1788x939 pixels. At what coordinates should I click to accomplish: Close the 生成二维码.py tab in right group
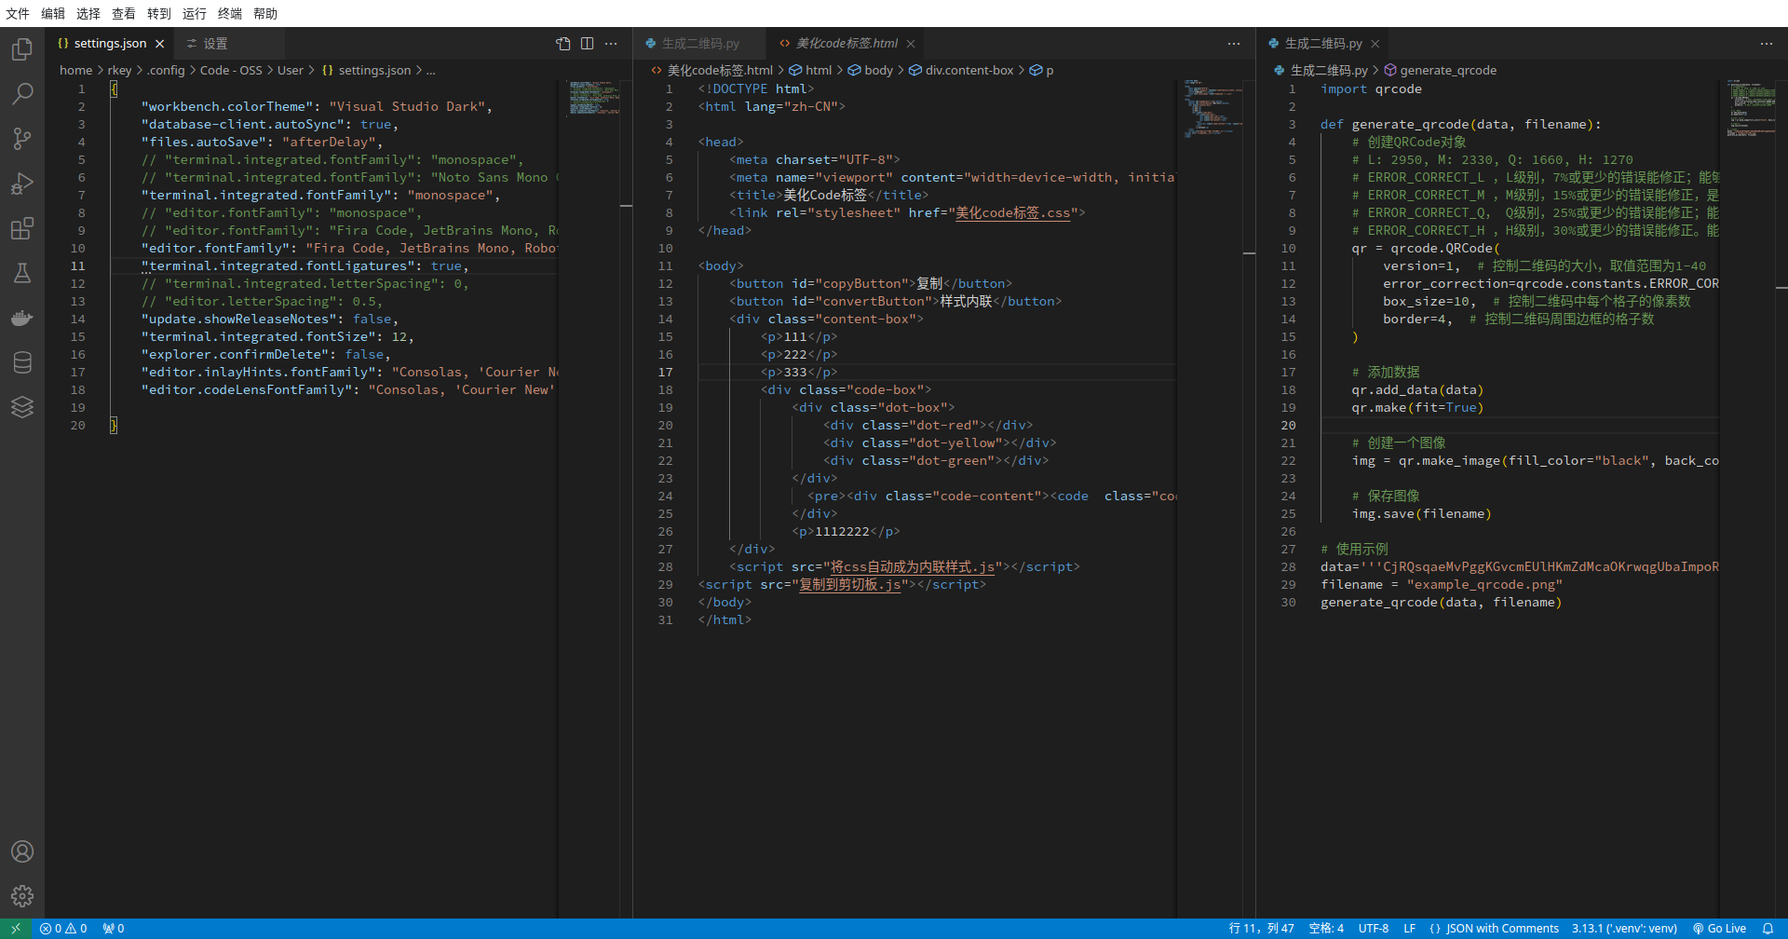[x=1375, y=44]
